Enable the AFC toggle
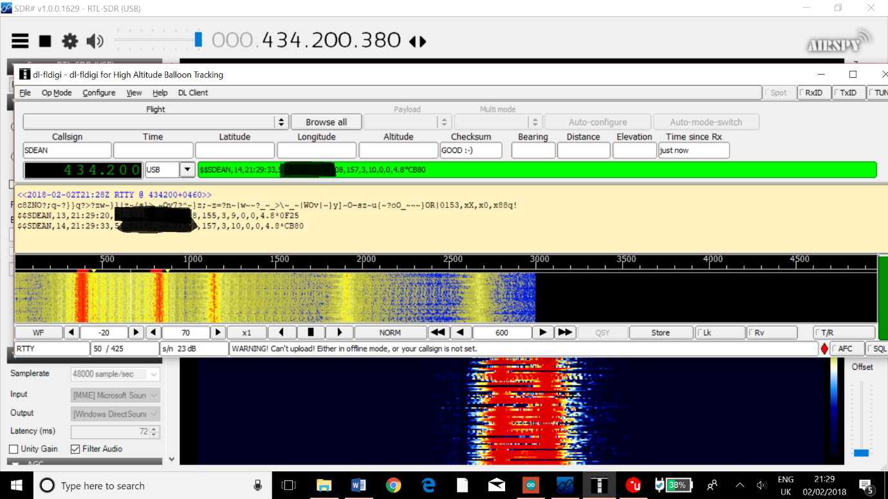 pyautogui.click(x=847, y=349)
